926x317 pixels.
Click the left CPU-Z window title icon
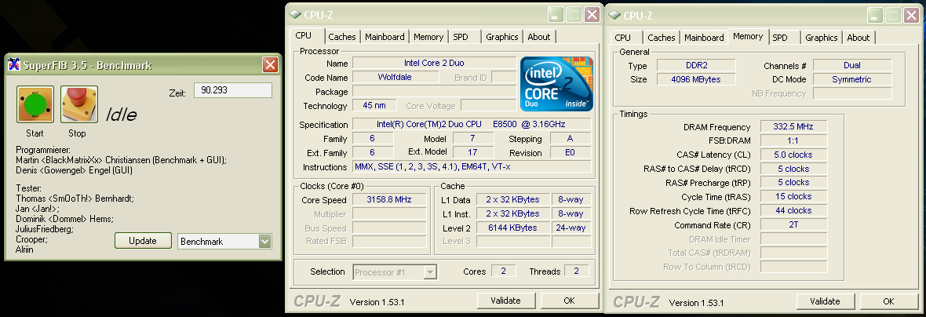(x=295, y=16)
